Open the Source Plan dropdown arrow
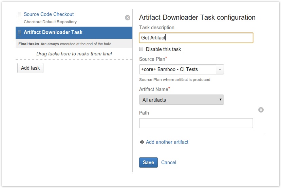Screen dimensions: 281x188 click(x=220, y=69)
